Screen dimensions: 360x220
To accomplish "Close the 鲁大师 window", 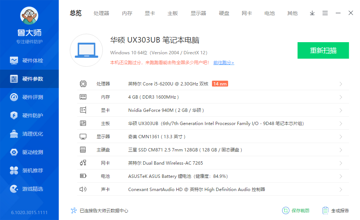I will (x=351, y=13).
